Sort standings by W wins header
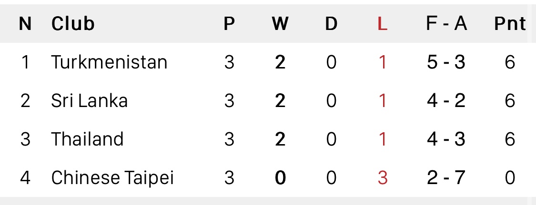This screenshot has height=205, width=536. (x=280, y=24)
